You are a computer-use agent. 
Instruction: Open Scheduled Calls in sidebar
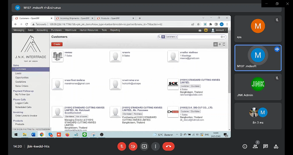[23, 107]
